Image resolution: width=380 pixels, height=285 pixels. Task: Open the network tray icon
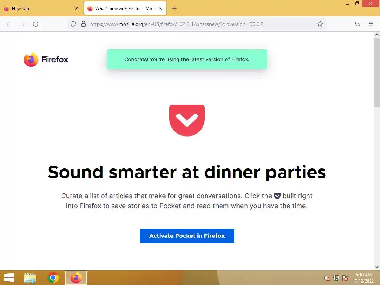tap(336, 278)
